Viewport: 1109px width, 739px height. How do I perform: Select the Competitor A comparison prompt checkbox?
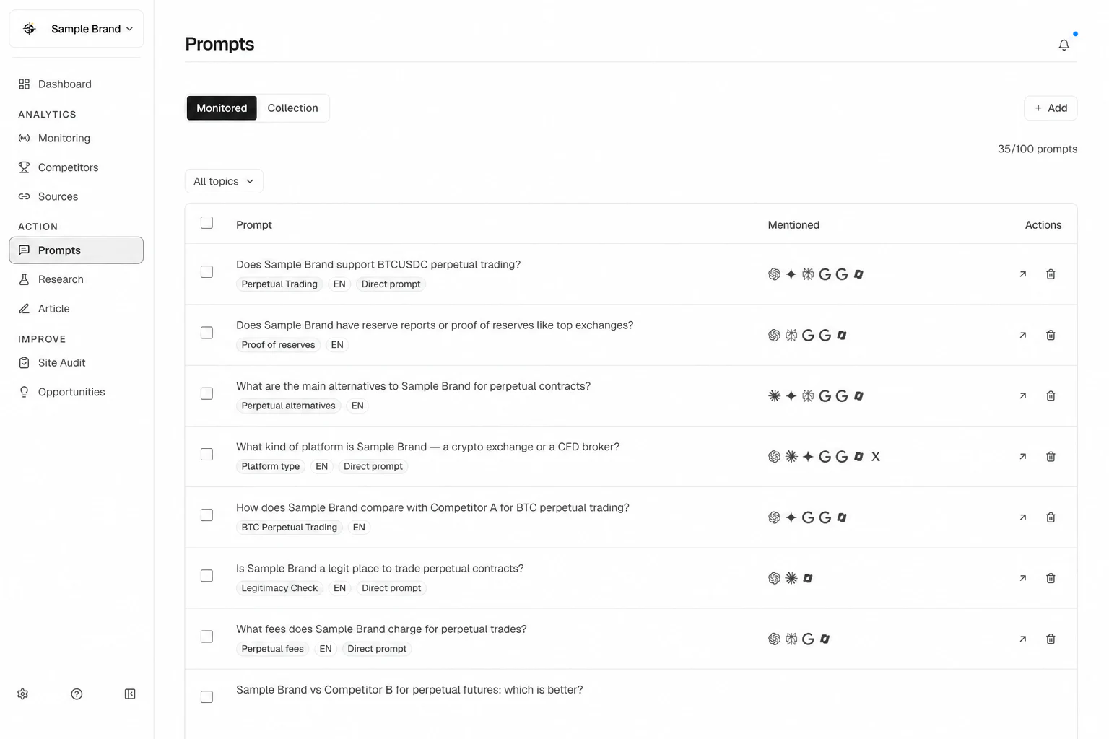point(206,515)
